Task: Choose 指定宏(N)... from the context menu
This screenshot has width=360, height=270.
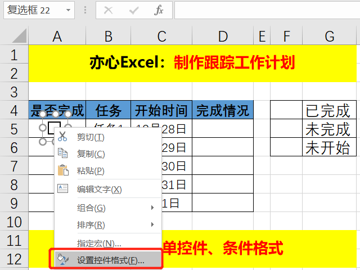Action: [108, 243]
